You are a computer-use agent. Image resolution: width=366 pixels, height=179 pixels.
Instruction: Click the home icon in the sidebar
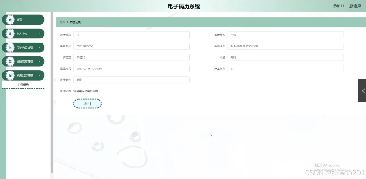pyautogui.click(x=10, y=20)
